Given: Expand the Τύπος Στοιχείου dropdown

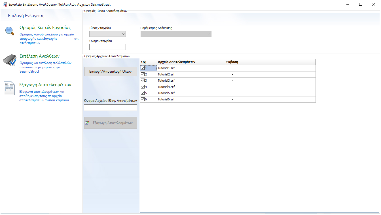Looking at the screenshot, I should (107, 34).
